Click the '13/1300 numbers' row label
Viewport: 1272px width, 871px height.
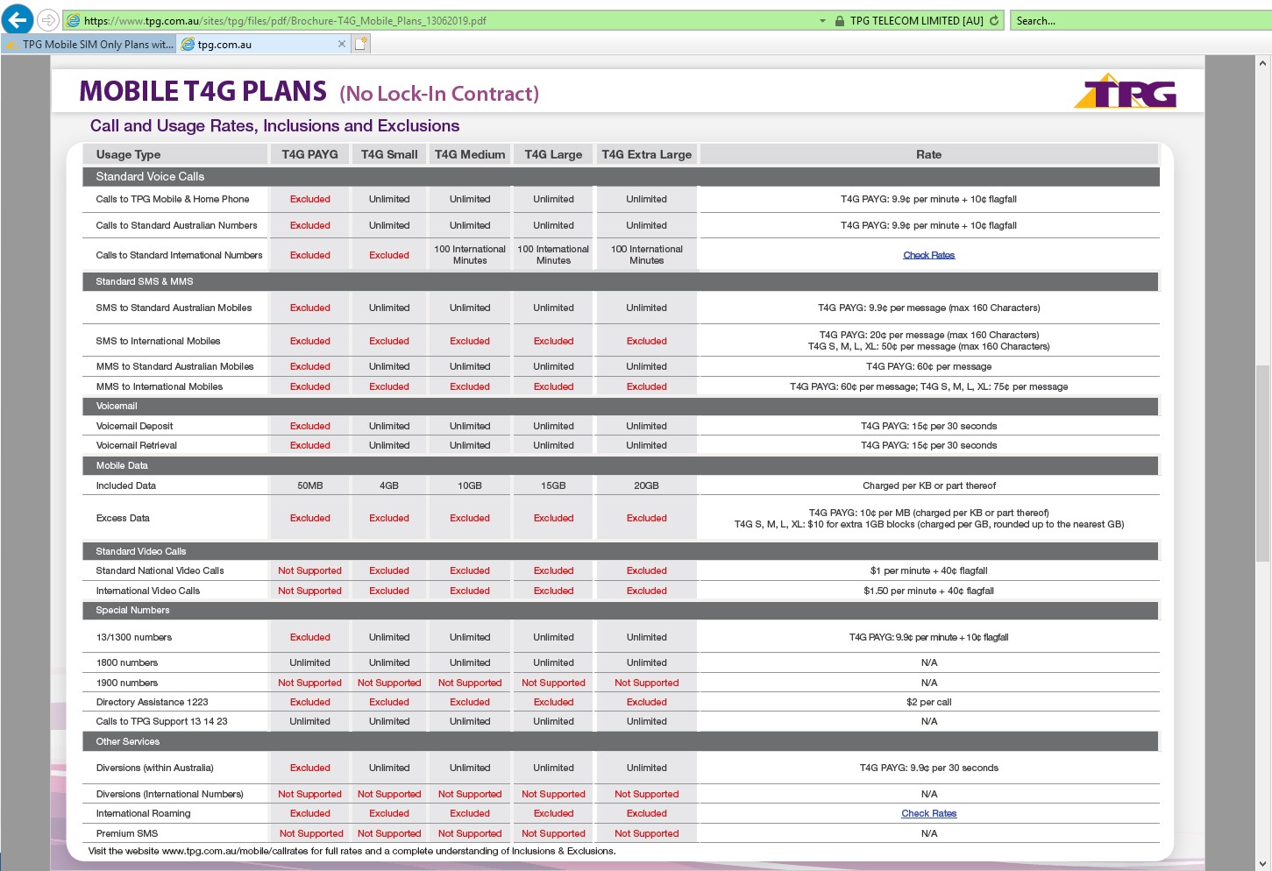(133, 637)
